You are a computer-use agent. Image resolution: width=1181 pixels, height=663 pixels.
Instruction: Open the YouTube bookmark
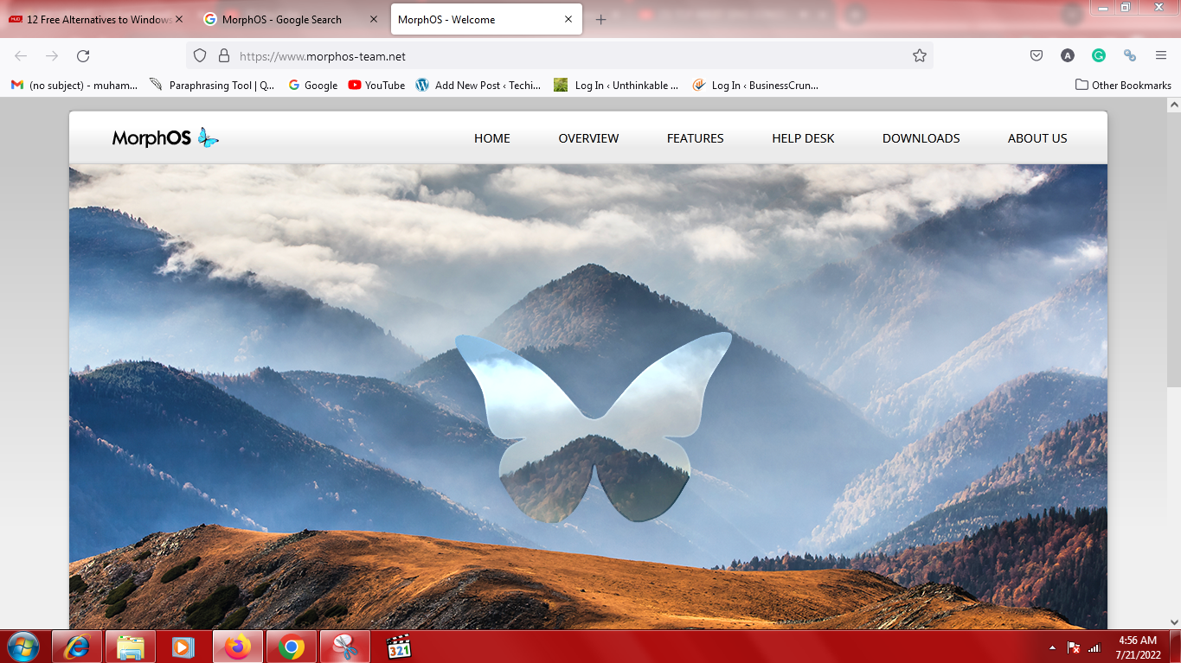pos(376,85)
